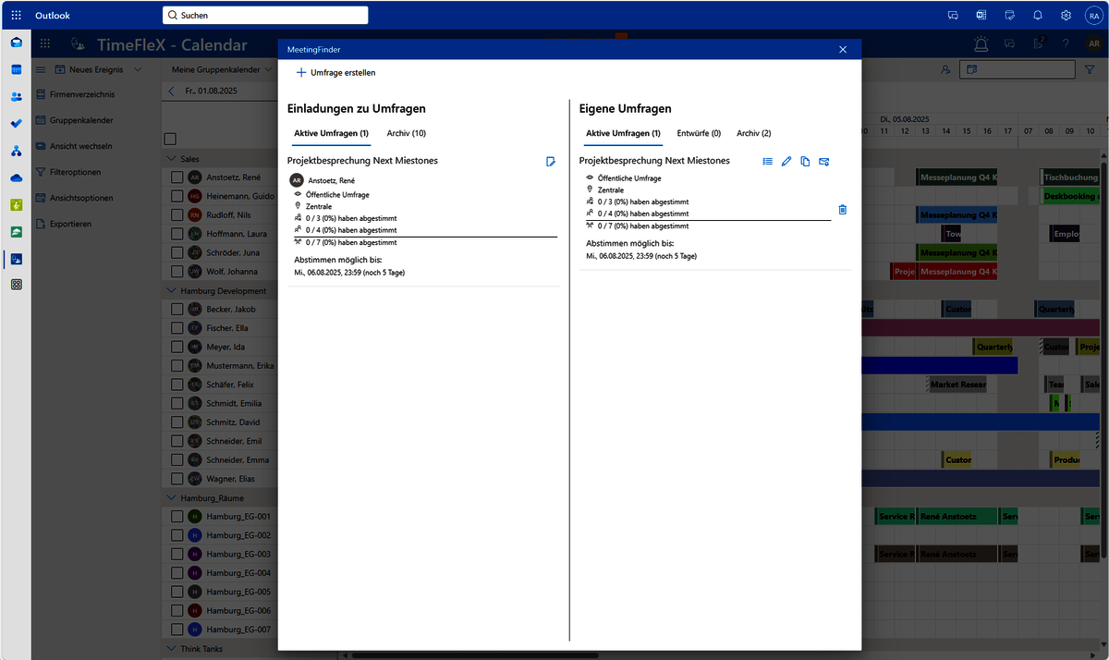Tick checkbox for Heinemann, Guido
Image resolution: width=1109 pixels, height=660 pixels.
pyautogui.click(x=177, y=196)
